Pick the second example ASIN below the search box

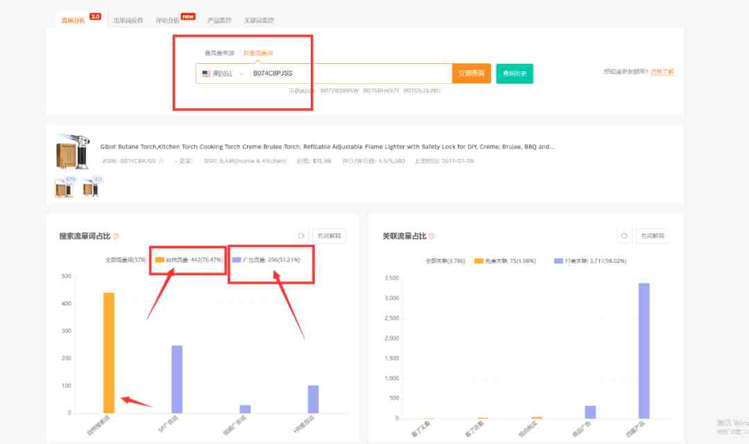coord(381,91)
